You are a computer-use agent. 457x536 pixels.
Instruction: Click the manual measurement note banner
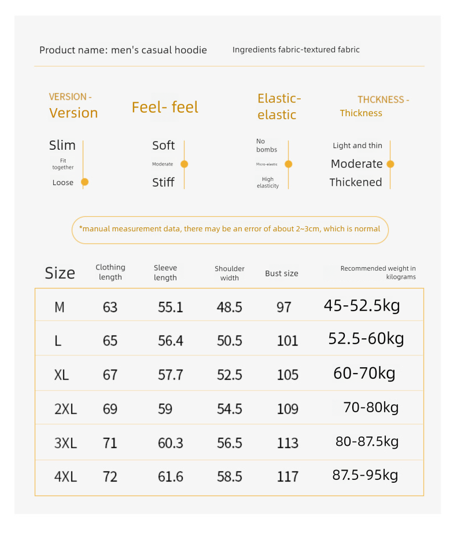230,229
